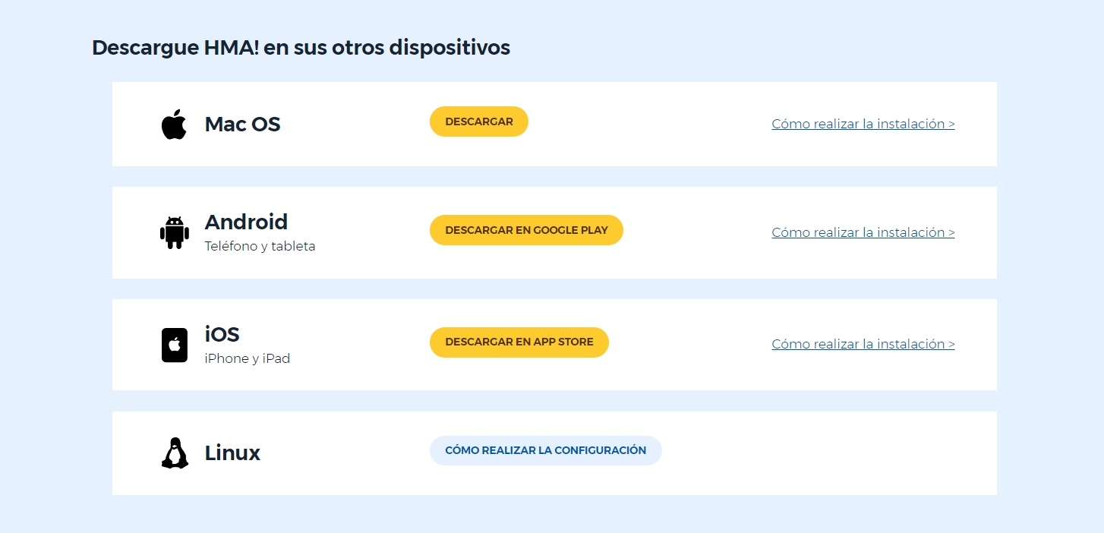Open iOS installation instructions link
Viewport: 1104px width, 533px height.
coord(863,344)
